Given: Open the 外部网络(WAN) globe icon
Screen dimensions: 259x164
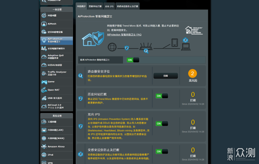Looking at the screenshot, I should click(44, 138).
